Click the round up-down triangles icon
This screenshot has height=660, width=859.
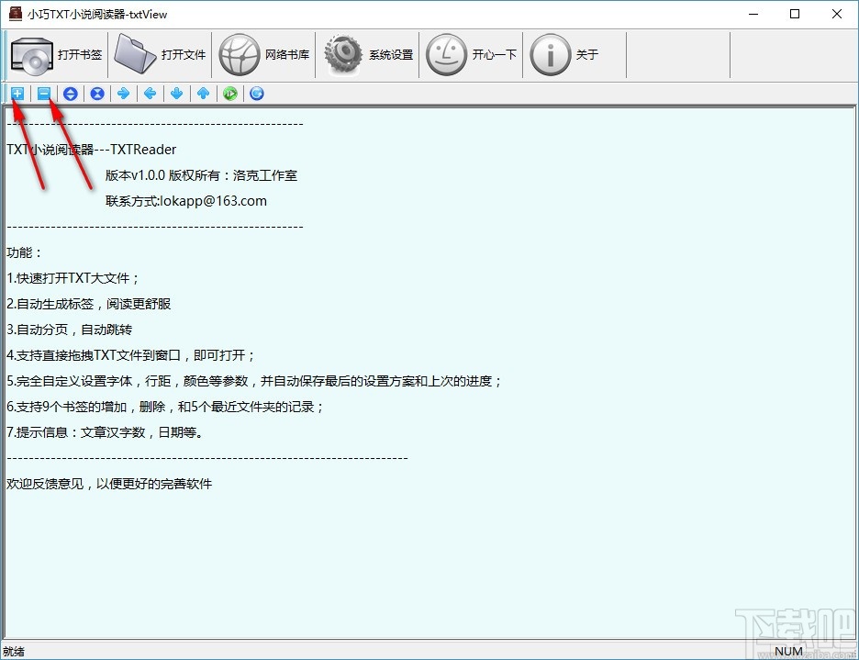[70, 94]
